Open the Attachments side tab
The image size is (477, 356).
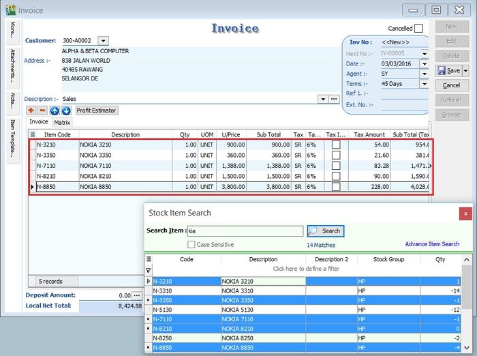coord(12,66)
